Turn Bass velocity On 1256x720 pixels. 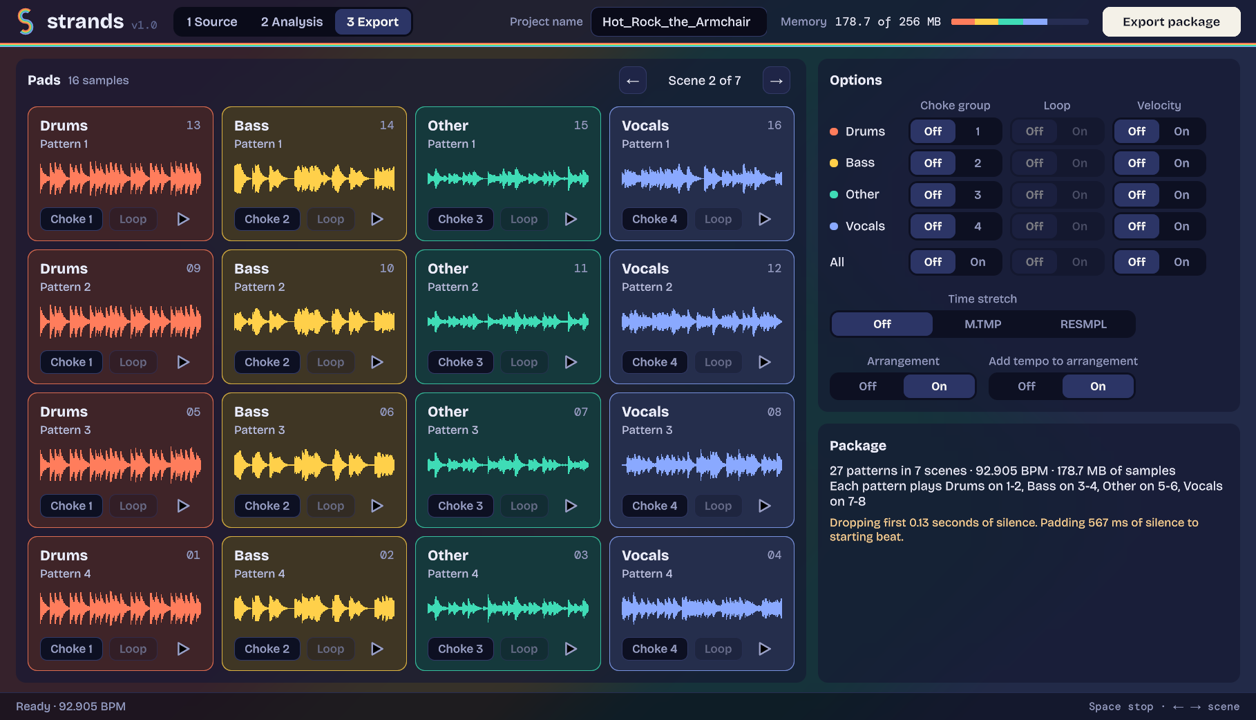1181,163
